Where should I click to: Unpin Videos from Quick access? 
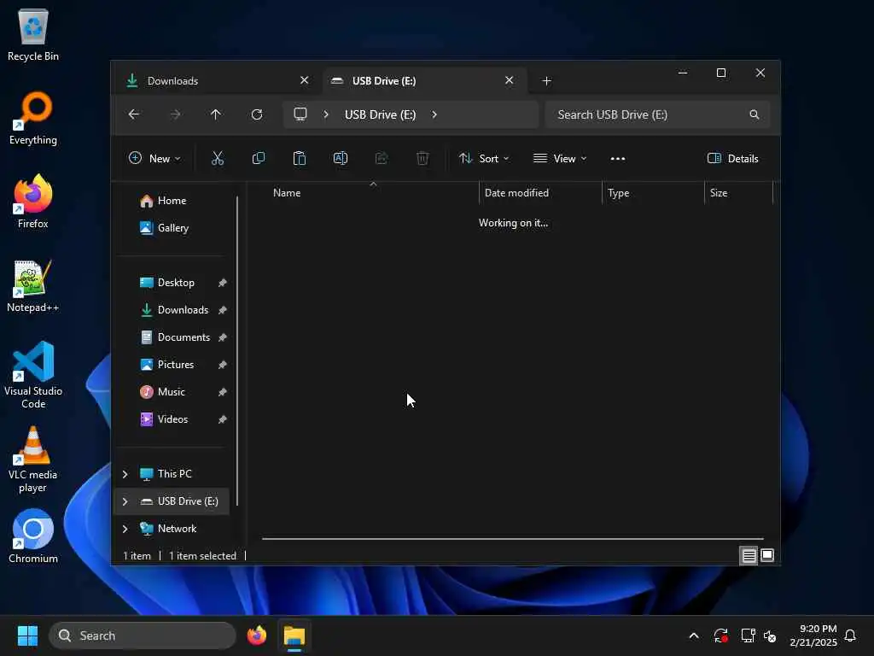click(223, 419)
